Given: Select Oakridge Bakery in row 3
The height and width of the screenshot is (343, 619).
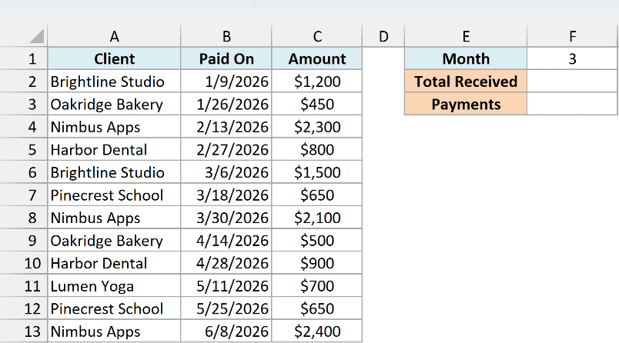Looking at the screenshot, I should [114, 104].
